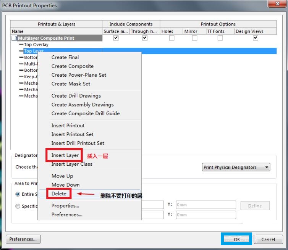The width and height of the screenshot is (288, 250).
Task: Click the Multilayer Composite Print page icon
Action: 14,38
